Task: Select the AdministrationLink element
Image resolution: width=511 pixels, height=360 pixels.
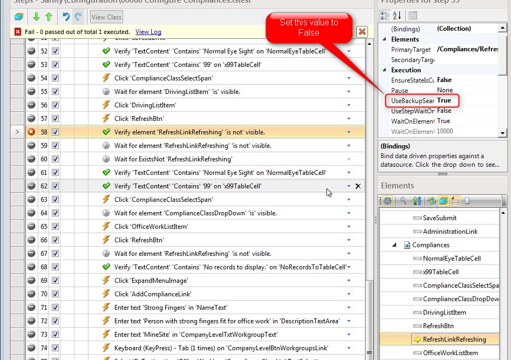Action: (450, 231)
